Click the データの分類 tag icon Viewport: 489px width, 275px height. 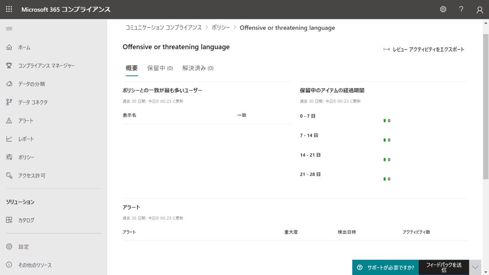pos(9,84)
